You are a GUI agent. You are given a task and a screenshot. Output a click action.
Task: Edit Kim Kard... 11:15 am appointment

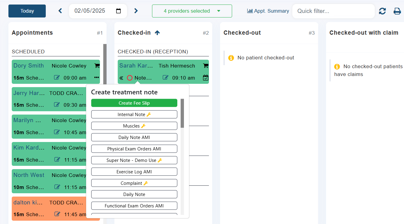coord(57,159)
